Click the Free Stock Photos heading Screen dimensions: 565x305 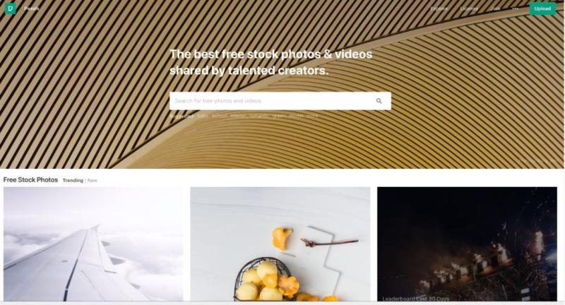pos(30,180)
